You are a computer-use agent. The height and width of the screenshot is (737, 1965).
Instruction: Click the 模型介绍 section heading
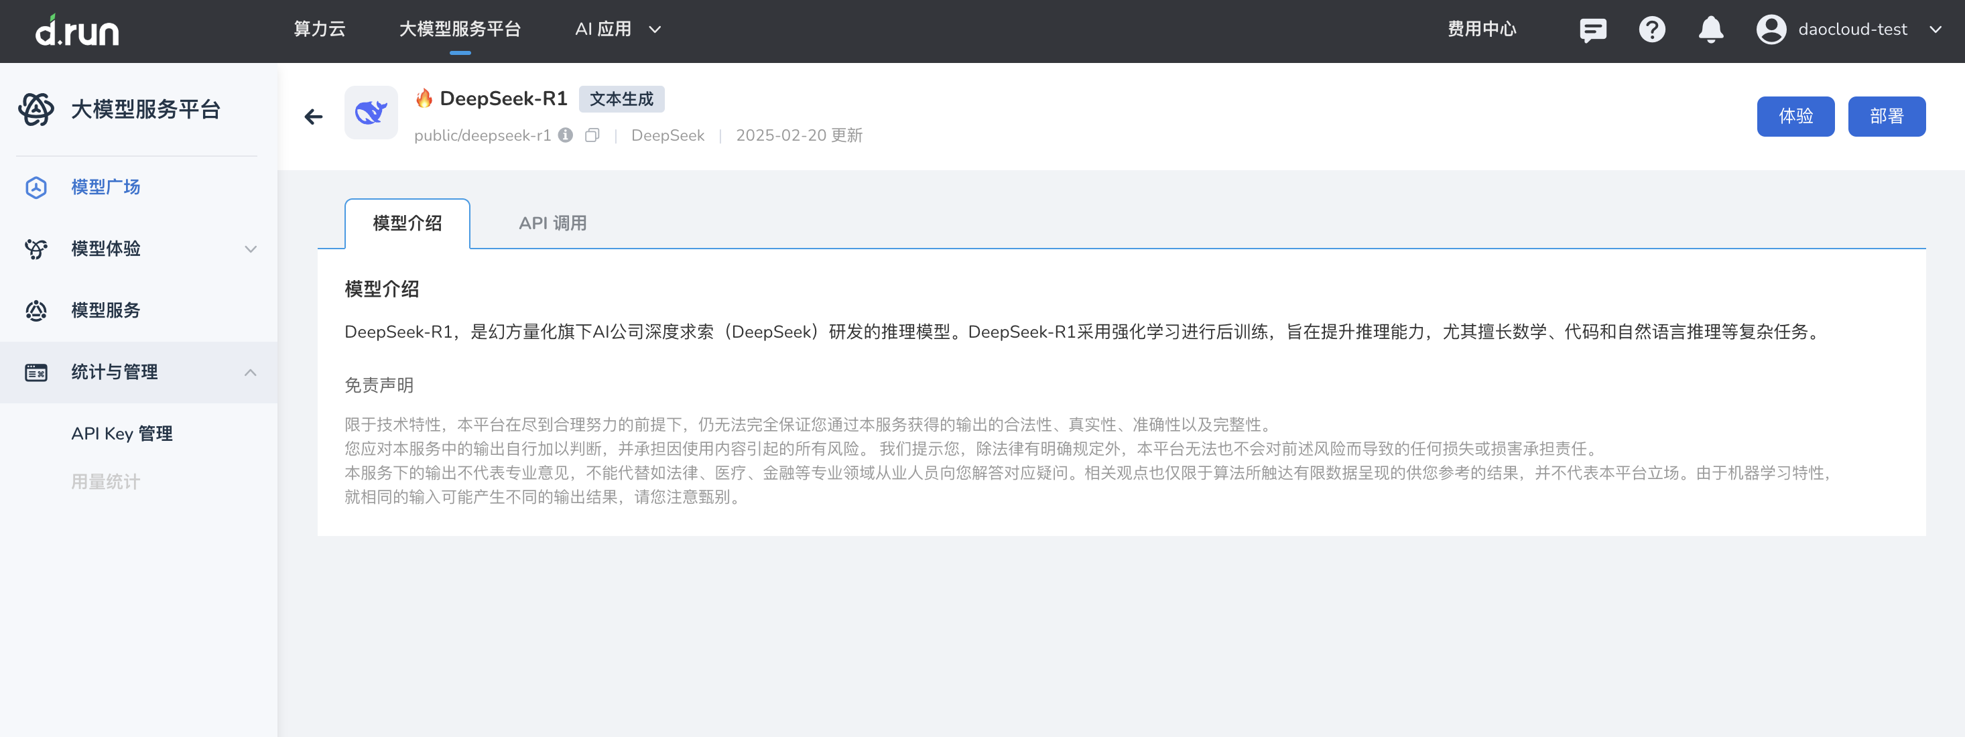point(382,289)
